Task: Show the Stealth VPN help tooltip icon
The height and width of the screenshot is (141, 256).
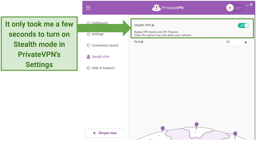Action: (153, 25)
